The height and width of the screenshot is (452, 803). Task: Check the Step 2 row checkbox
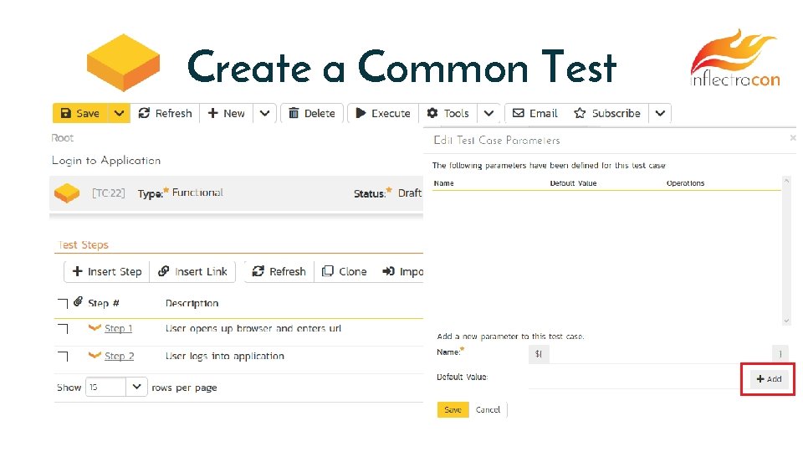[x=63, y=357]
